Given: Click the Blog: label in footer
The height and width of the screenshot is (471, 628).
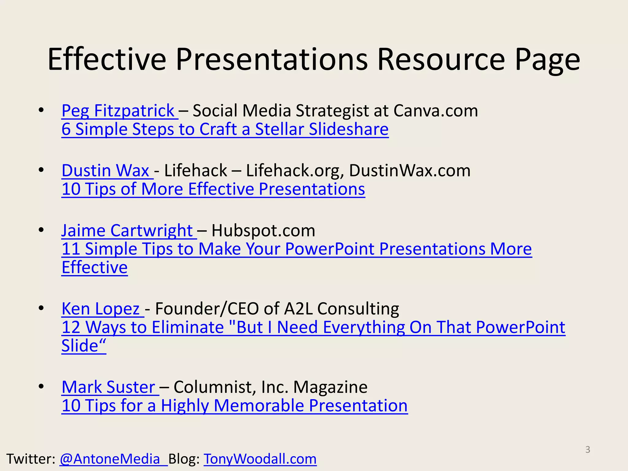Looking at the screenshot, I should coord(184,459).
